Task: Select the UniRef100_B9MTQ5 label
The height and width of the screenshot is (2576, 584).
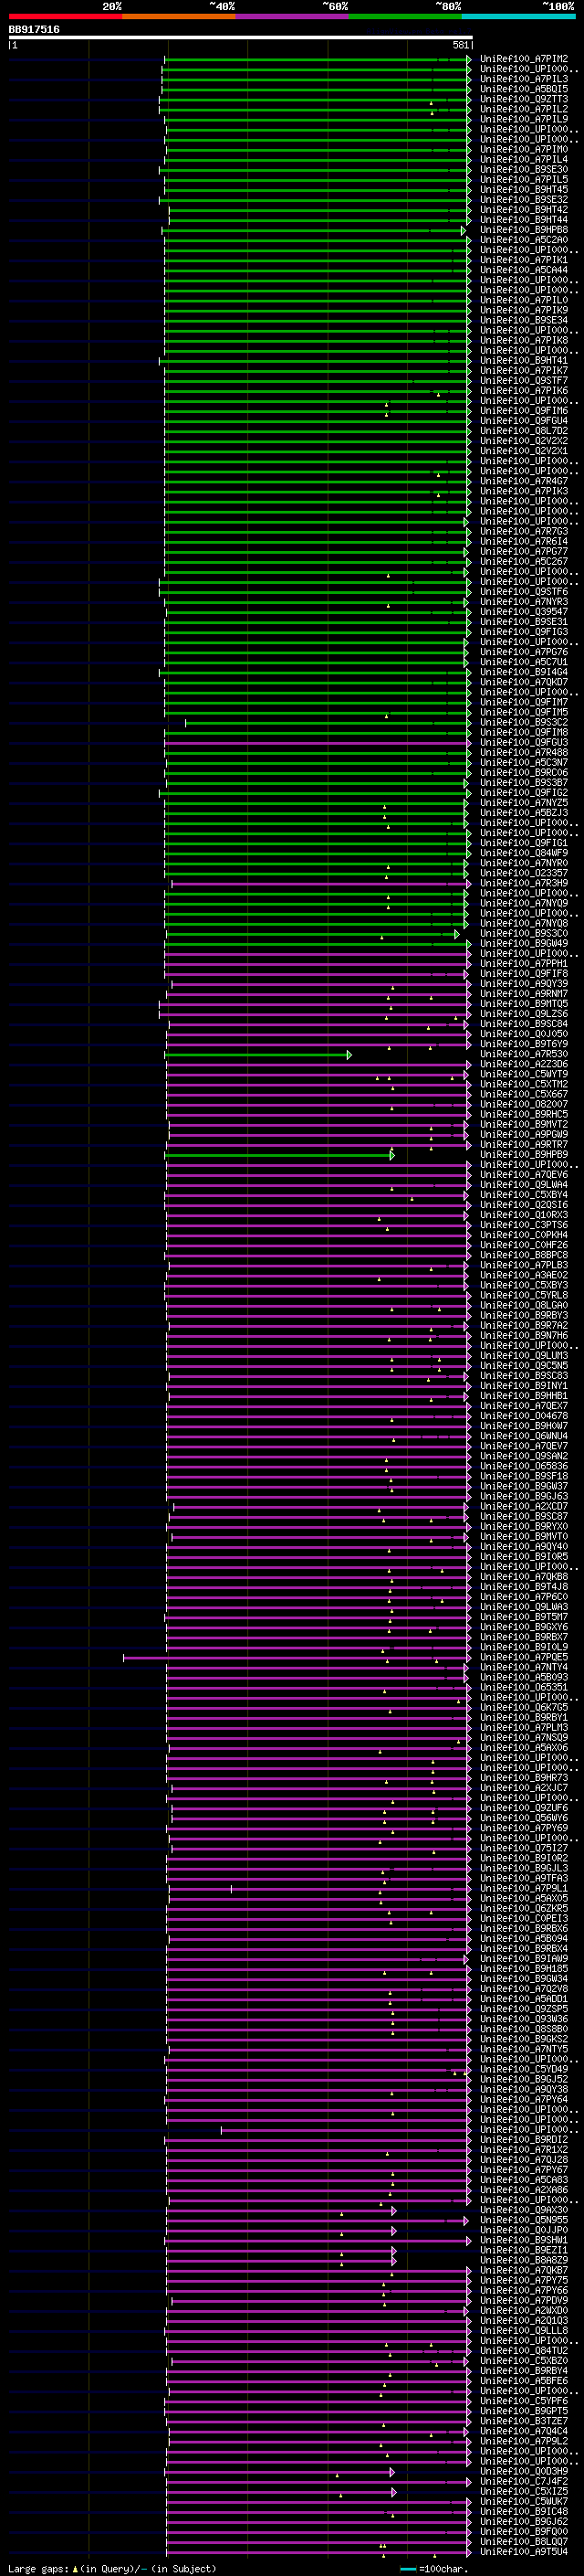Action: [524, 1004]
